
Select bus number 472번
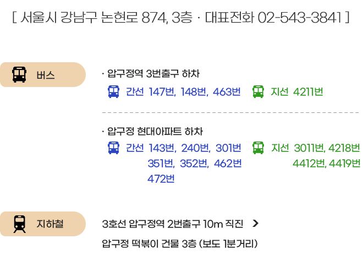pyautogui.click(x=161, y=179)
